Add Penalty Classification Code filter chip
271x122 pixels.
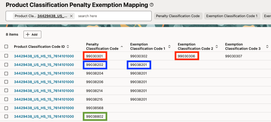click(178, 16)
